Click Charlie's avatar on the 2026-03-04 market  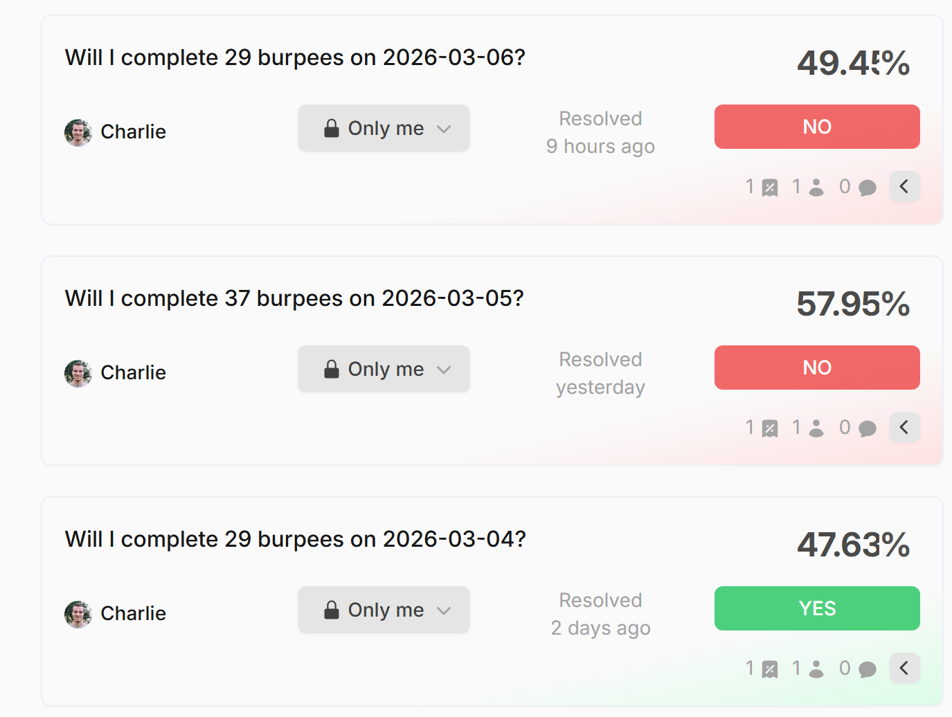(78, 613)
